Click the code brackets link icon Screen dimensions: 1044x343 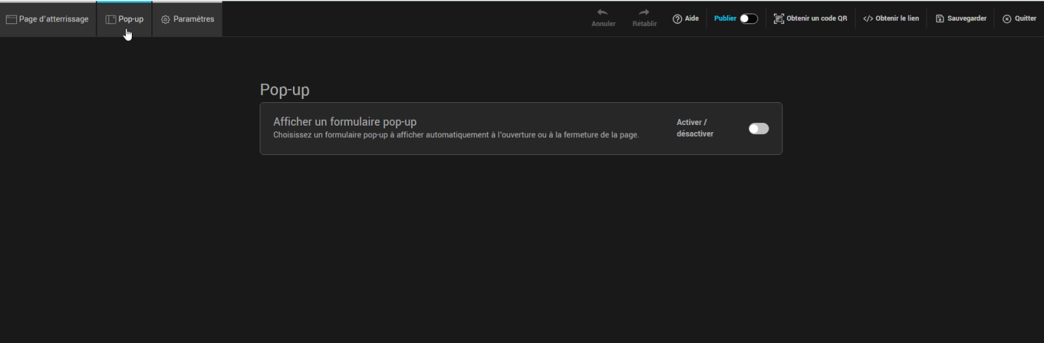click(x=868, y=19)
